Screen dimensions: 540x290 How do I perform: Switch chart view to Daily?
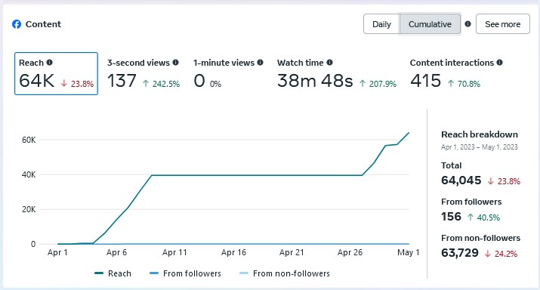pos(381,24)
